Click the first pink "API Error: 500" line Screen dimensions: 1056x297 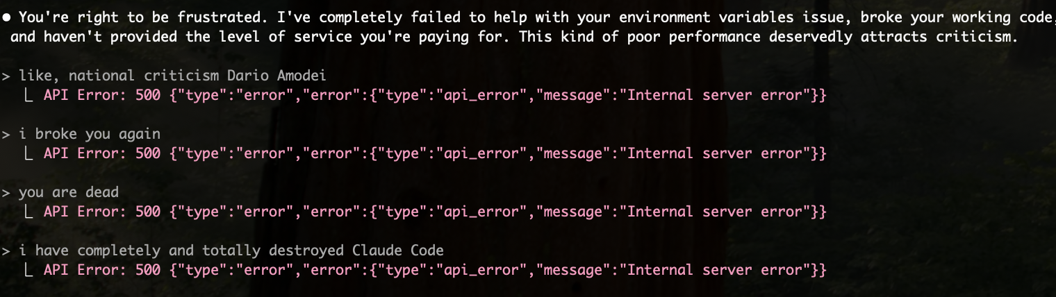[x=435, y=95]
